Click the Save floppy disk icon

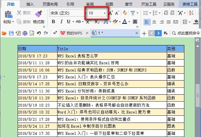pos(11,33)
